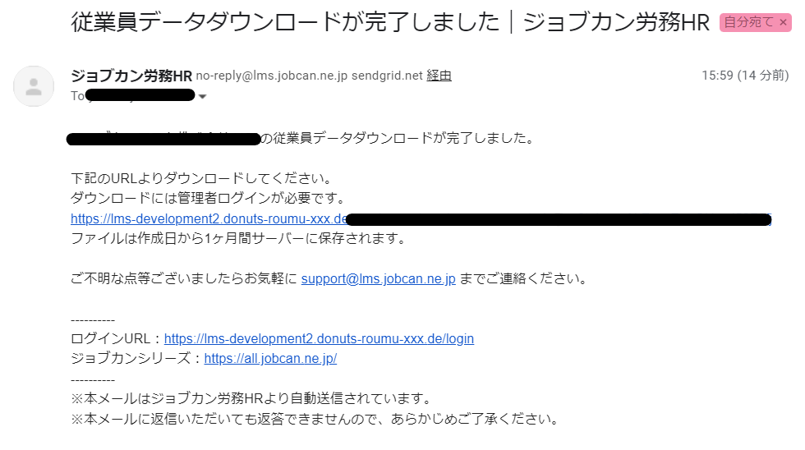Open the 経由 link after sendgrid.net
Screen dimensions: 805x450
click(x=439, y=76)
